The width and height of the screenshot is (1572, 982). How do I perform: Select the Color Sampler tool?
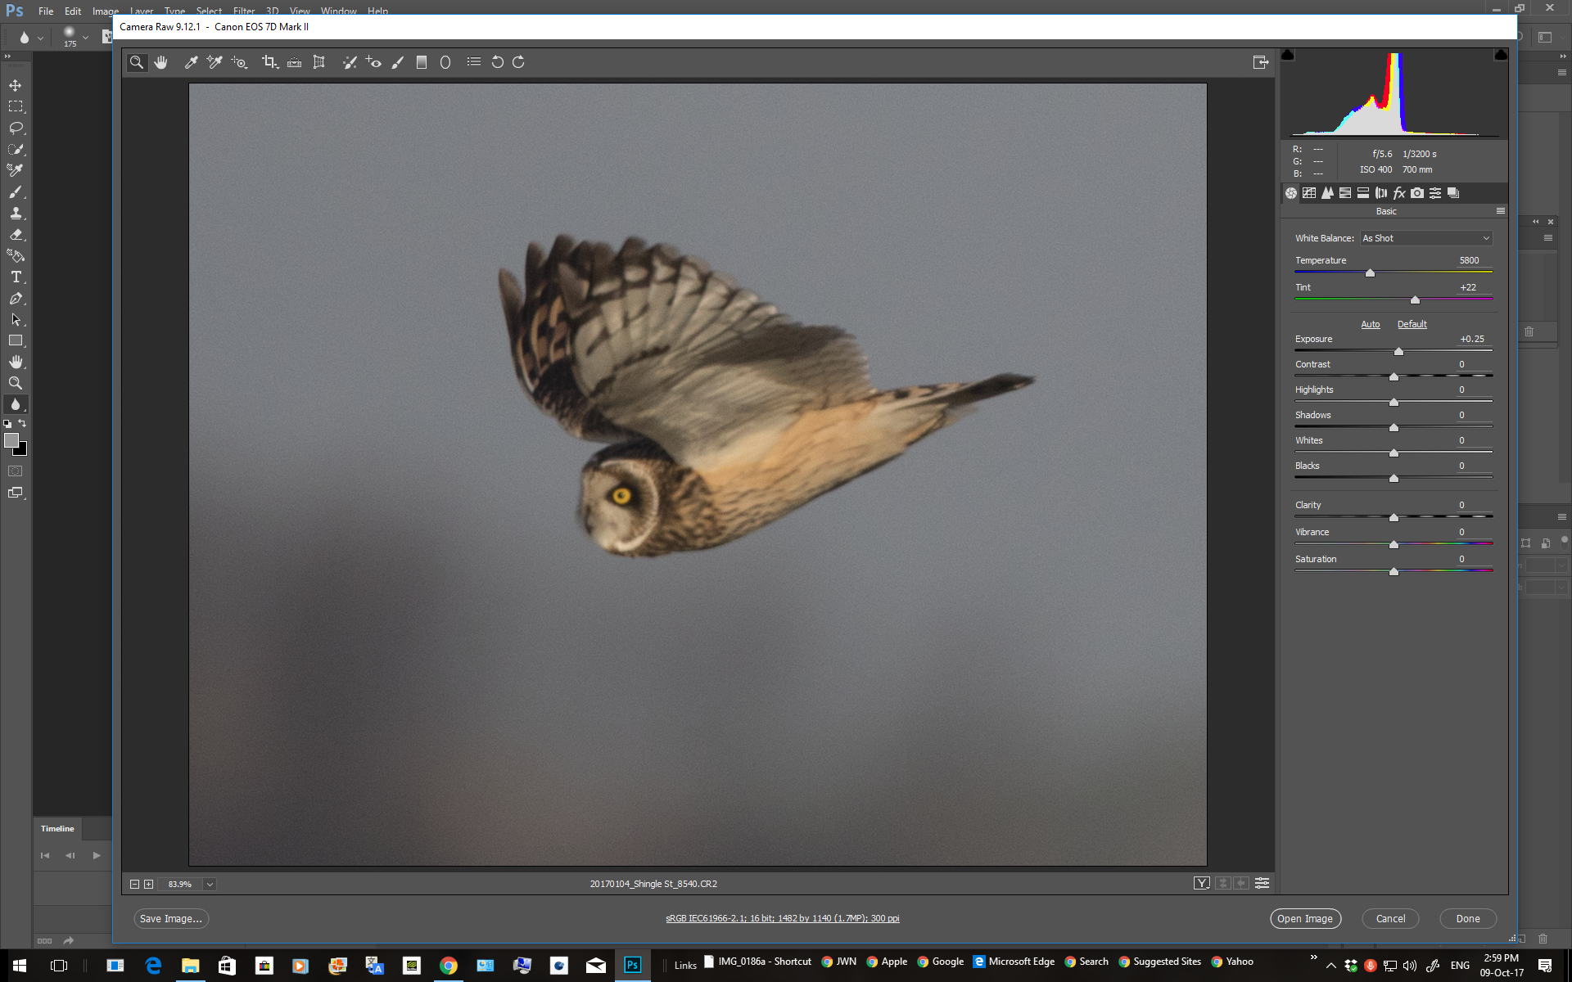coord(215,62)
